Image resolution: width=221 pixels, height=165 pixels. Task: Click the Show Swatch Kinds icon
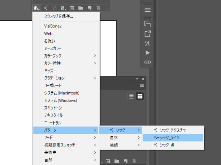pos(63,8)
